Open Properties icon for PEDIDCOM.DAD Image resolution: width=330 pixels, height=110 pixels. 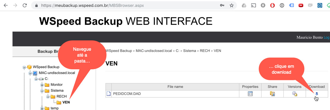click(x=250, y=94)
